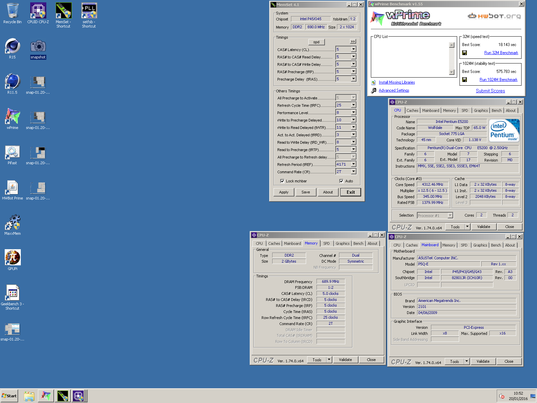
Task: Open the Advanced Settings link in wPrime
Action: [394, 90]
